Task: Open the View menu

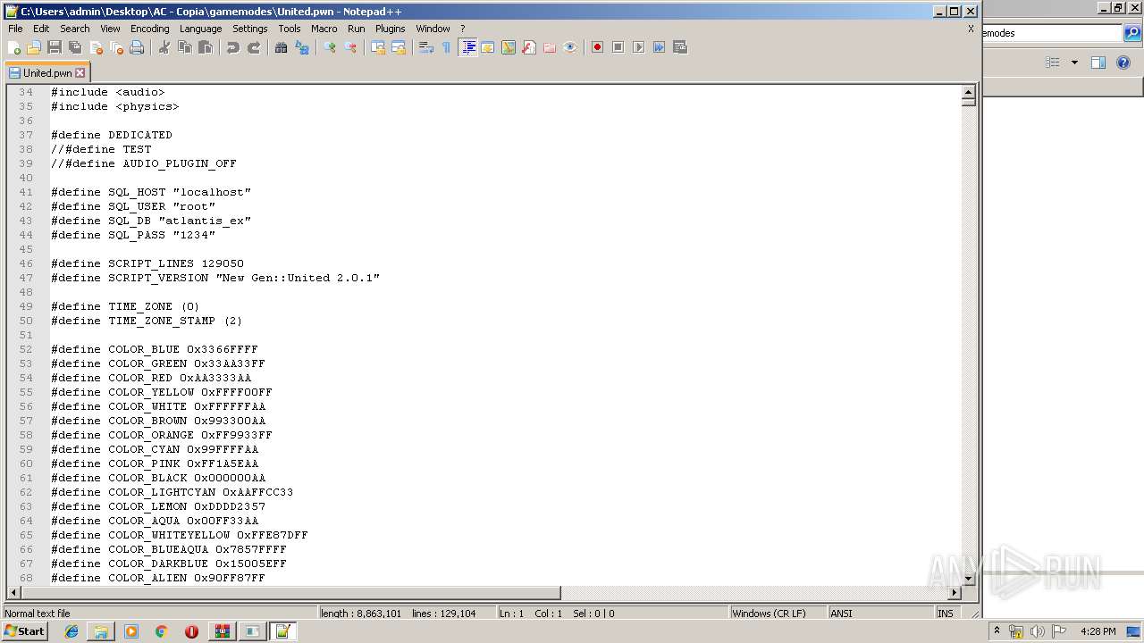Action: tap(110, 29)
